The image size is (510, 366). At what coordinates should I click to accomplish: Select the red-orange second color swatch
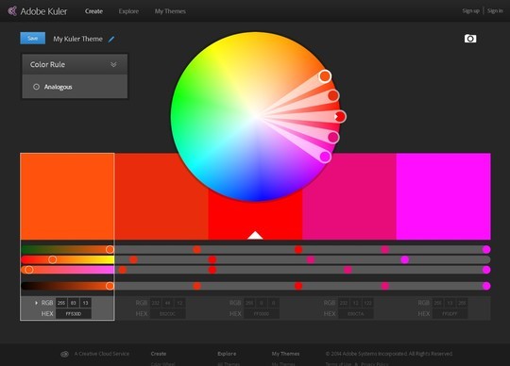tap(161, 196)
